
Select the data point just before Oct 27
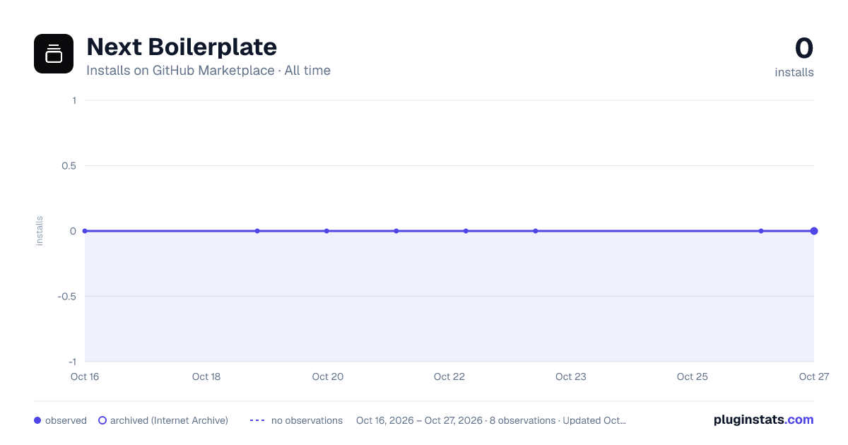tap(761, 231)
